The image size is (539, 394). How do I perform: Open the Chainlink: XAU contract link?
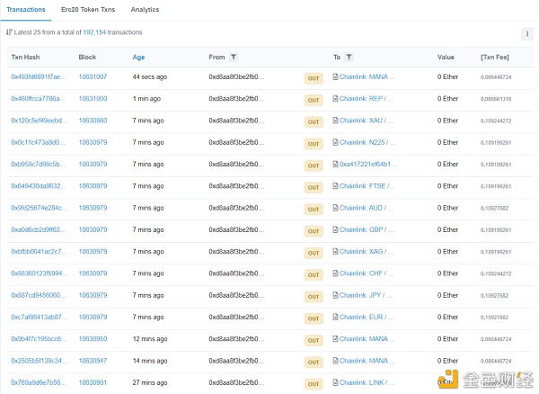pyautogui.click(x=367, y=121)
